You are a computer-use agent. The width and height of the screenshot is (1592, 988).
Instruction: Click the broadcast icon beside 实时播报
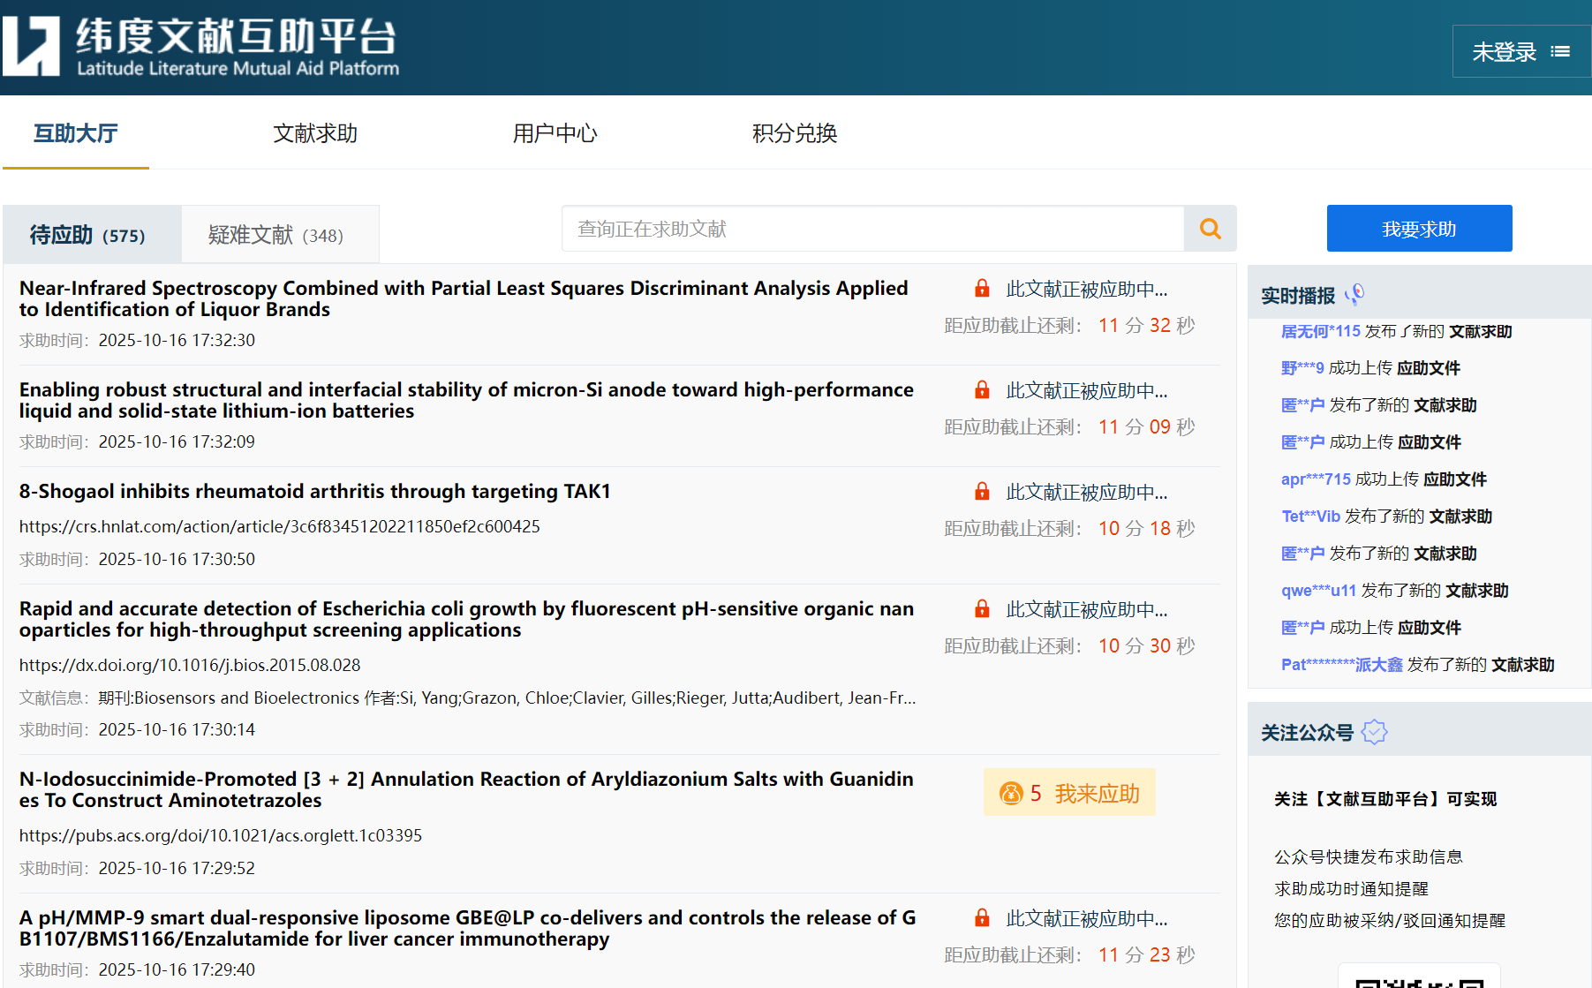[x=1354, y=294]
